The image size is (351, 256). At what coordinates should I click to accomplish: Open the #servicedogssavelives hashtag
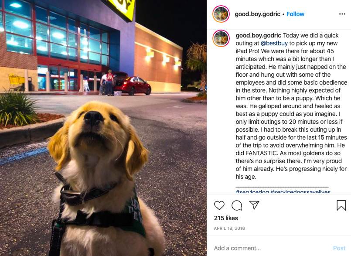(x=300, y=191)
